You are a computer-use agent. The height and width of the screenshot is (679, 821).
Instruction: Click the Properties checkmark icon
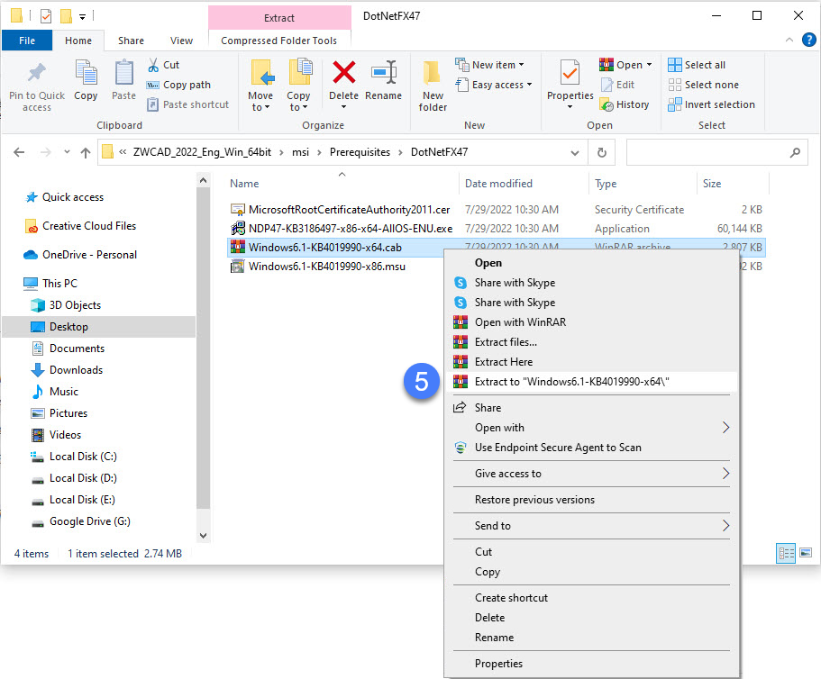coord(570,72)
